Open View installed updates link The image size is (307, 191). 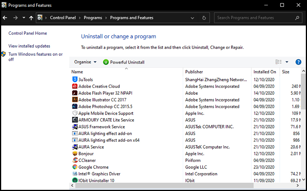[x=29, y=46]
